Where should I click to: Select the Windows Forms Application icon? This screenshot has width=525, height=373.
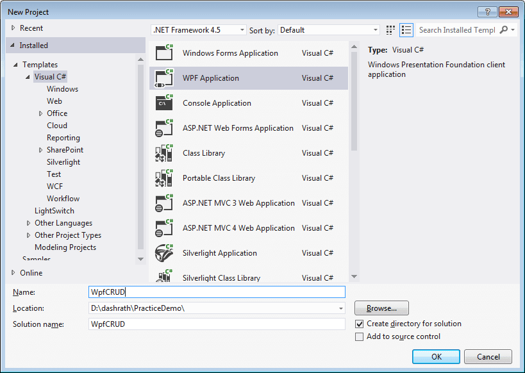point(164,53)
